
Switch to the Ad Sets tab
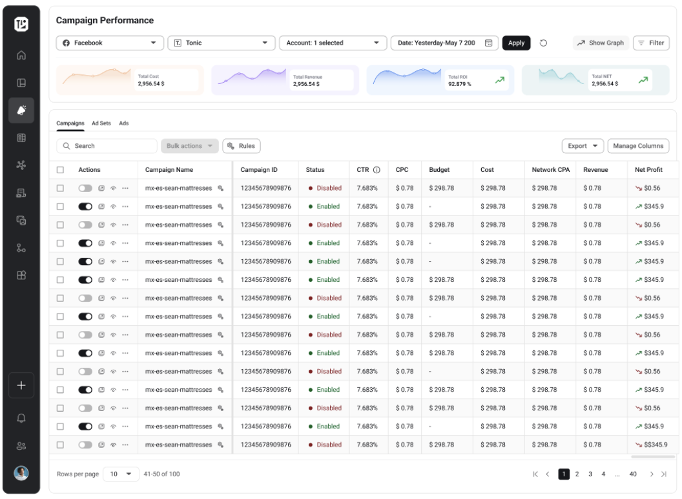101,123
